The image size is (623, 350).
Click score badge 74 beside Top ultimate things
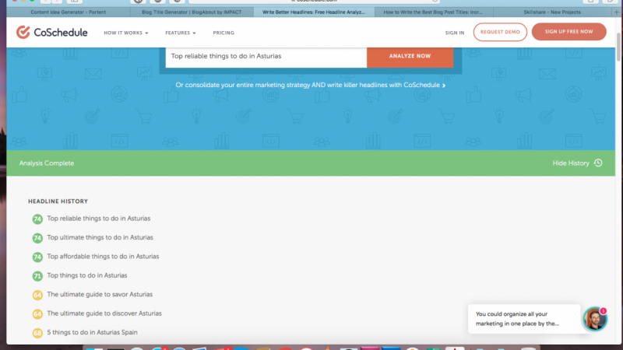tap(37, 238)
